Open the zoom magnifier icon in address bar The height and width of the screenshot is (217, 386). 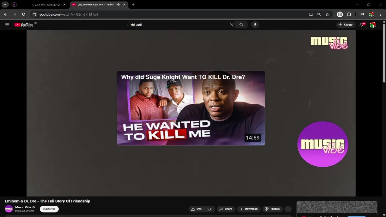point(319,14)
